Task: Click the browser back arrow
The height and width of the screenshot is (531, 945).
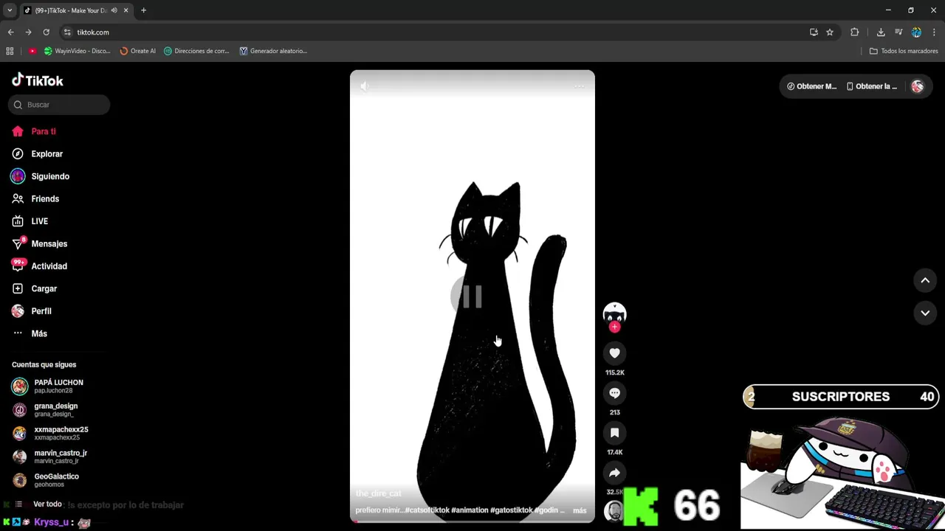Action: pyautogui.click(x=10, y=32)
